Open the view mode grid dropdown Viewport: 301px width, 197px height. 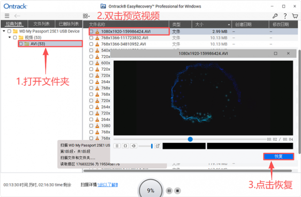point(86,16)
